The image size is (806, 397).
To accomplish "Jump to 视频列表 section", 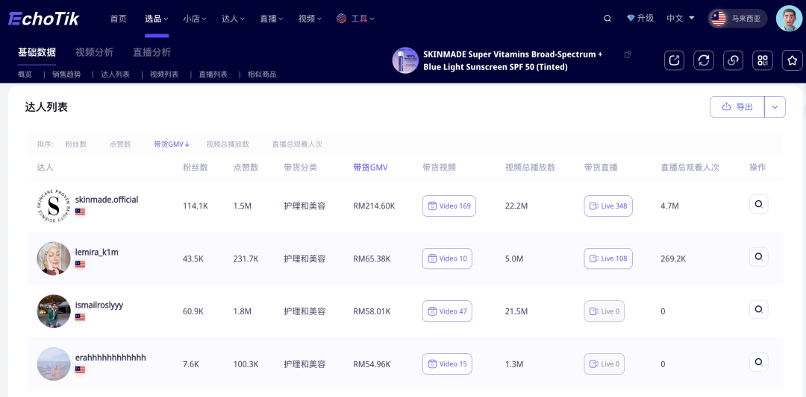I will [164, 74].
